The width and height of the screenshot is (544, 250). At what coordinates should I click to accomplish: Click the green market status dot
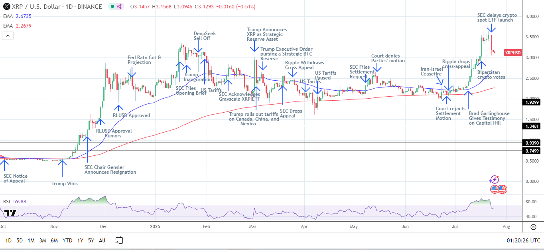point(113,7)
